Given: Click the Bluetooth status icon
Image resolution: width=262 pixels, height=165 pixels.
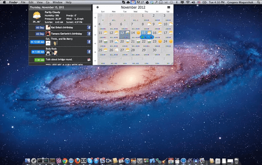Looking at the screenshot, I should [176, 2].
